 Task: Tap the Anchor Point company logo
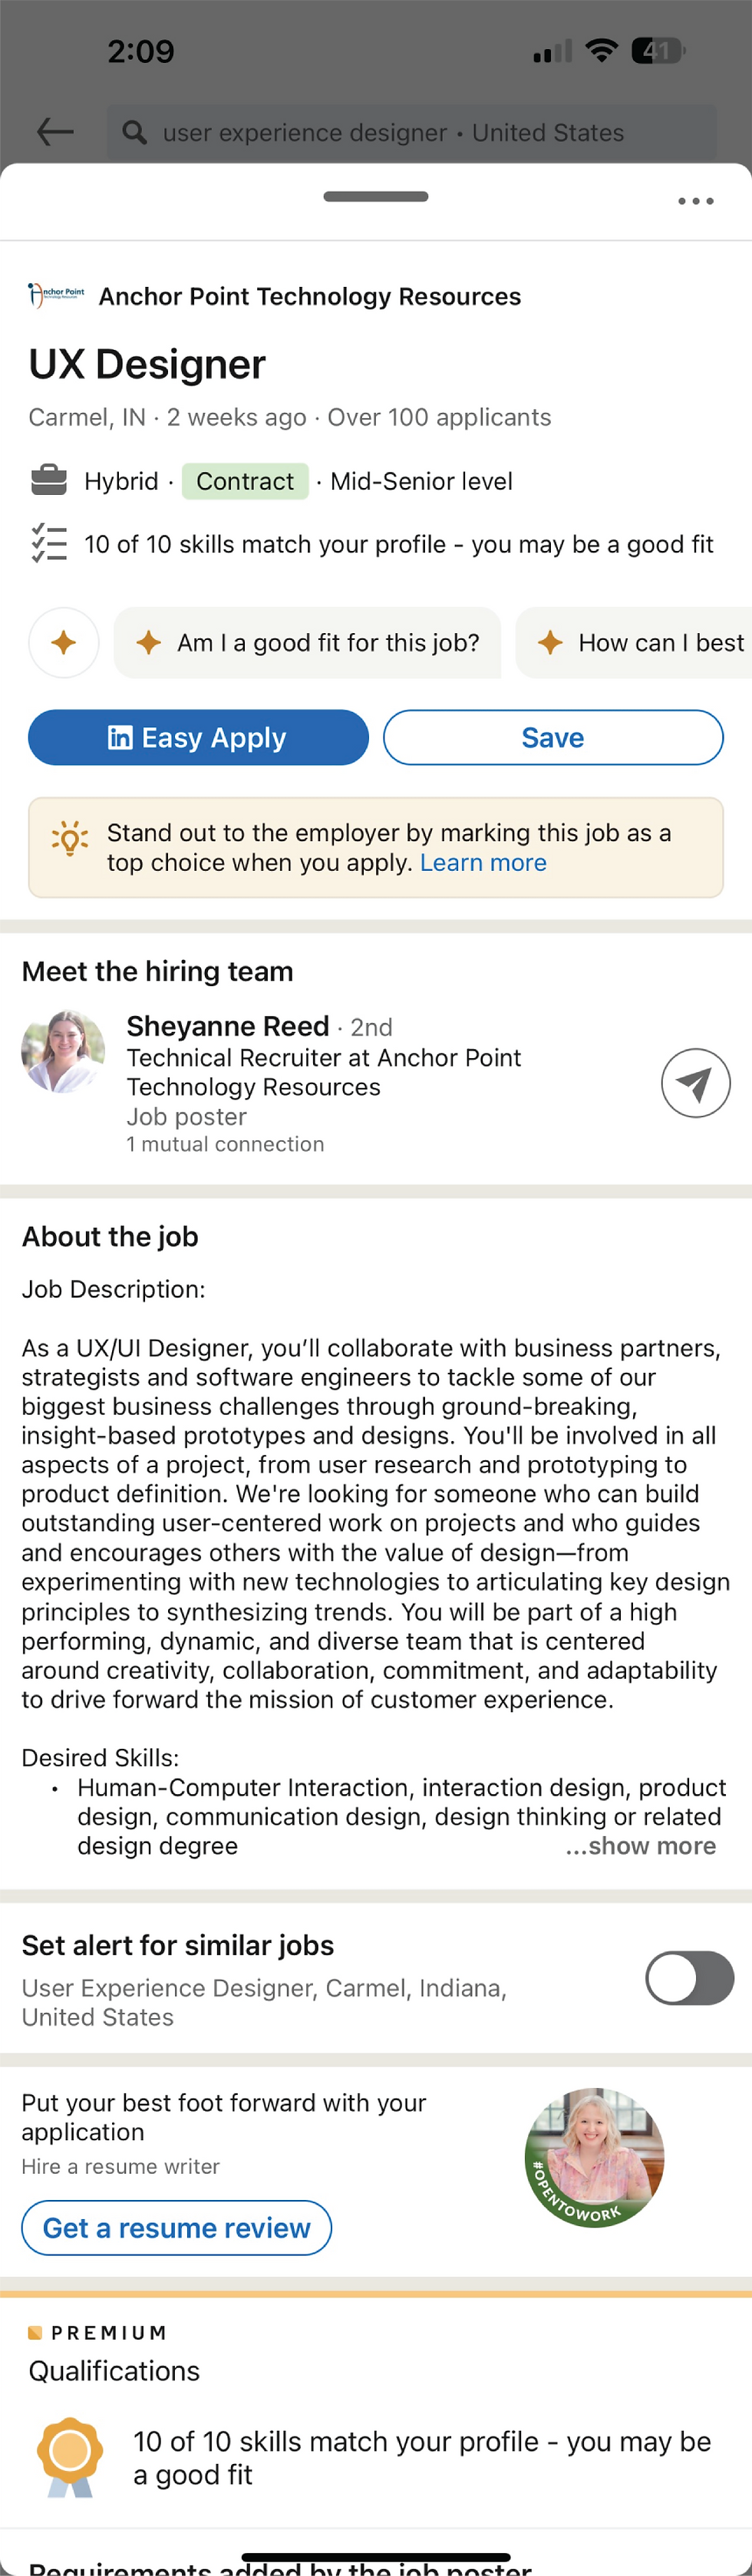[x=56, y=295]
